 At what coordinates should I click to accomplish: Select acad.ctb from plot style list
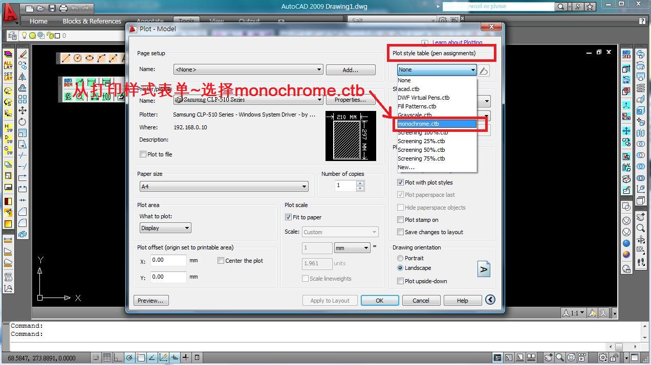point(437,89)
